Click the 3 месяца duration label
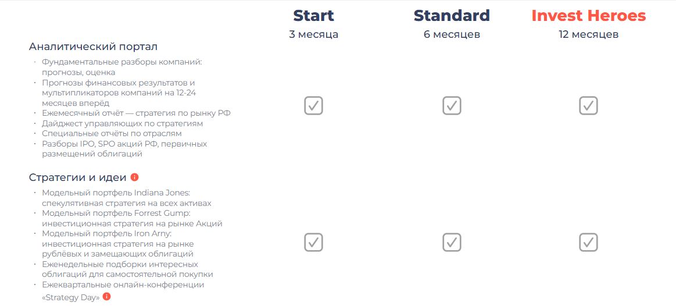676x306 pixels. tap(313, 34)
